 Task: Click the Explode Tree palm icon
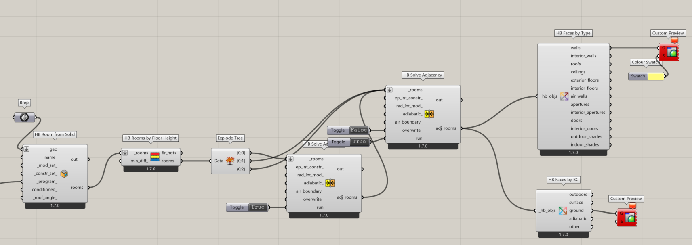[230, 161]
